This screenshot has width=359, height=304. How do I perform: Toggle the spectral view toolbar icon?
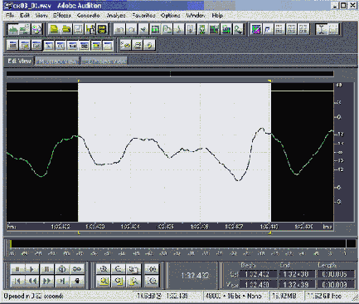256,29
